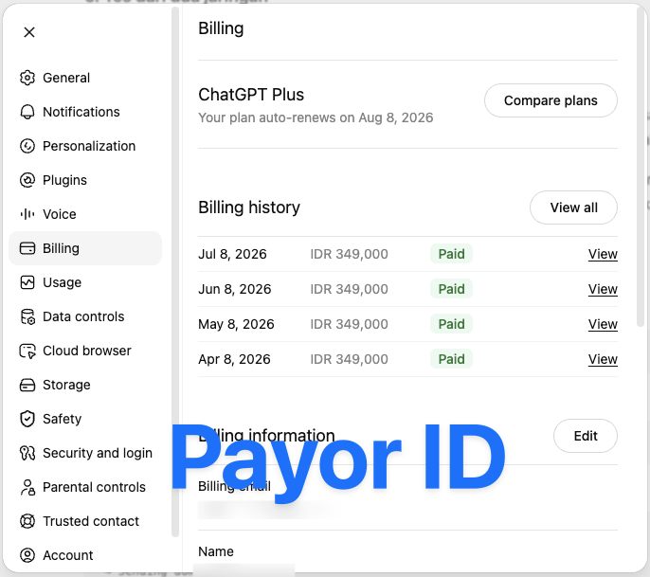Screen dimensions: 650x577
Task: Open the Usage section
Action: click(x=85, y=282)
